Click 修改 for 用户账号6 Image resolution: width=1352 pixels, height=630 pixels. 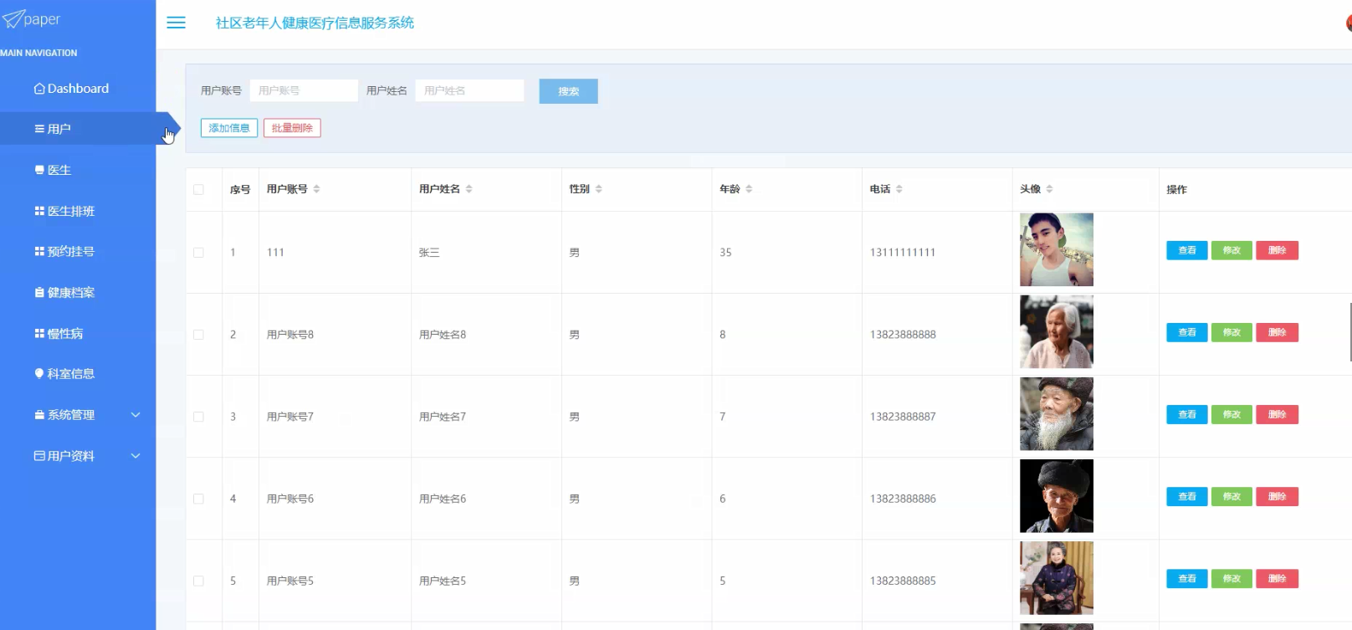(1232, 496)
